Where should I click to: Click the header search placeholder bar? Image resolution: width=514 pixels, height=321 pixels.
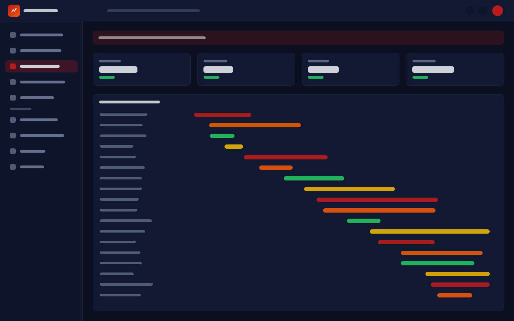(153, 11)
